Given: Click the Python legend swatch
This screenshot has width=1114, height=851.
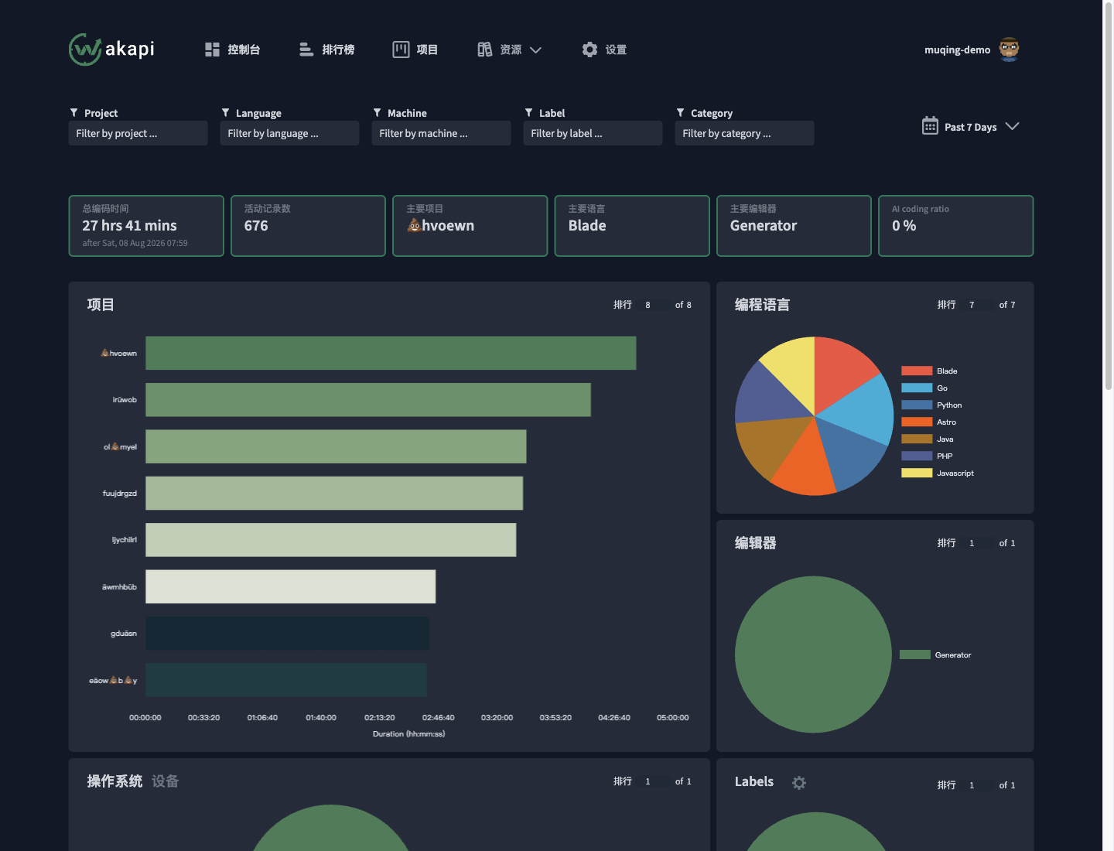Looking at the screenshot, I should 917,405.
